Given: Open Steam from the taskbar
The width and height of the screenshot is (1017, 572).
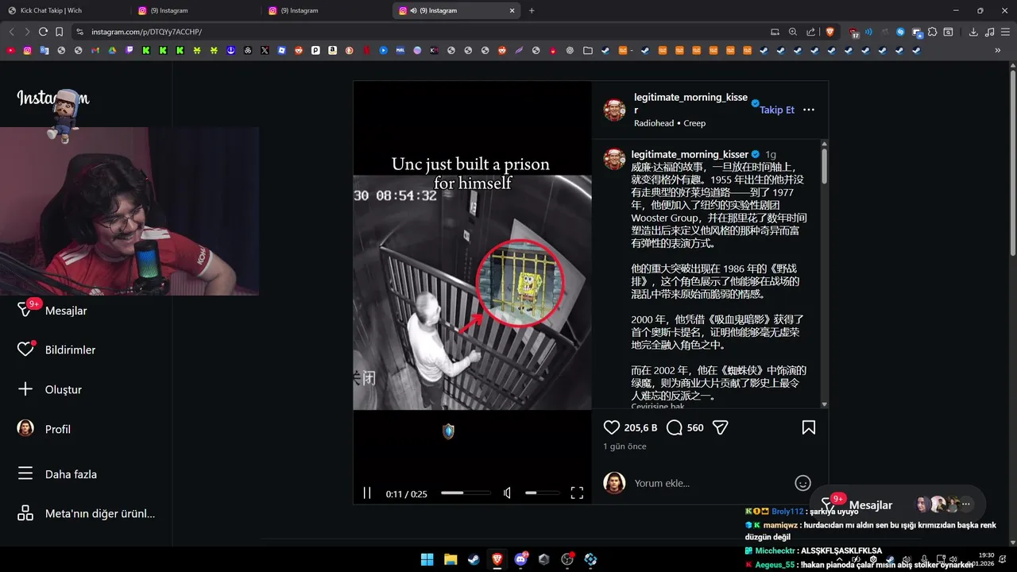Looking at the screenshot, I should pos(474,559).
